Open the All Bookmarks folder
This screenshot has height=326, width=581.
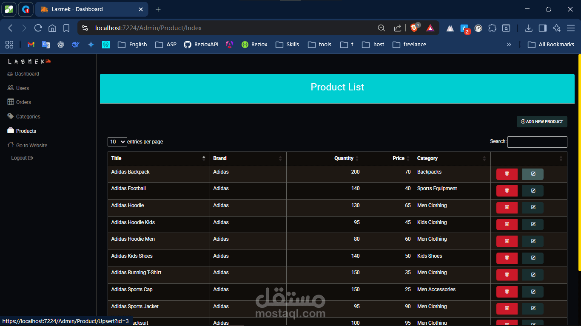[x=551, y=45]
